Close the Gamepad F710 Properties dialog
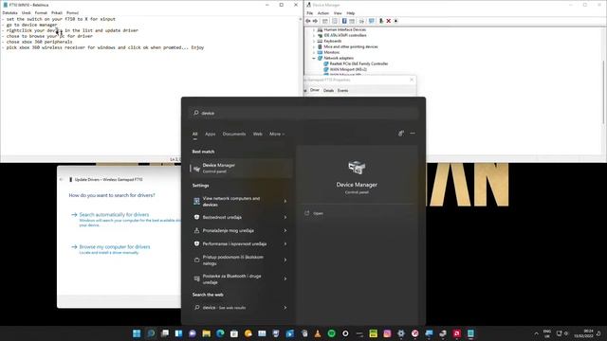The width and height of the screenshot is (607, 341). (x=412, y=80)
